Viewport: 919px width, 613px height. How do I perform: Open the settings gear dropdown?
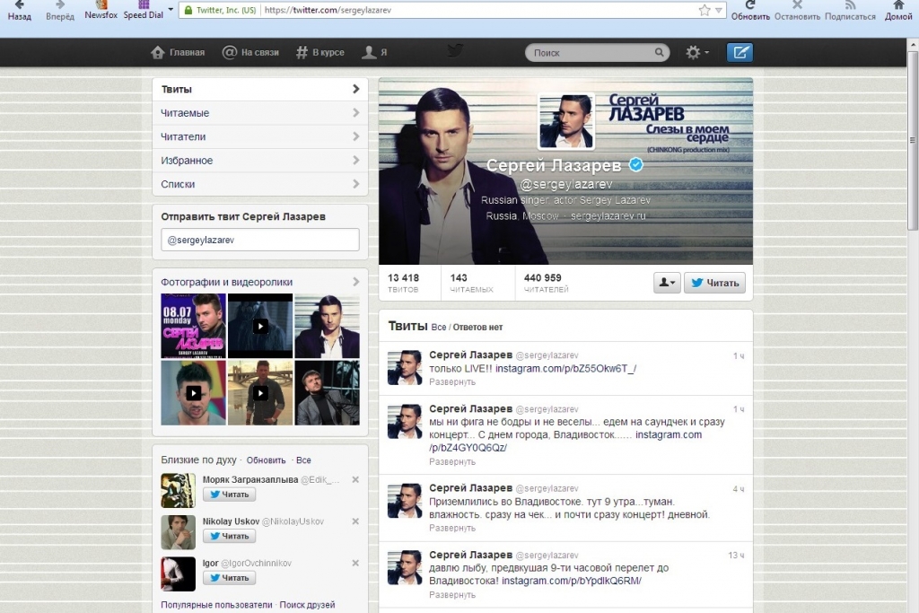coord(696,53)
